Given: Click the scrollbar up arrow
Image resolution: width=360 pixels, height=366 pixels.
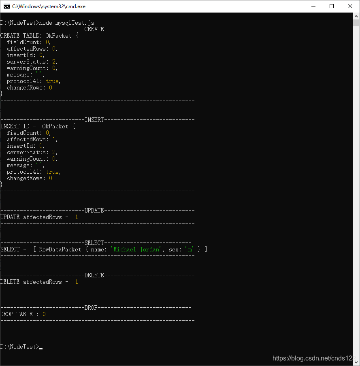Looking at the screenshot, I should click(356, 16).
